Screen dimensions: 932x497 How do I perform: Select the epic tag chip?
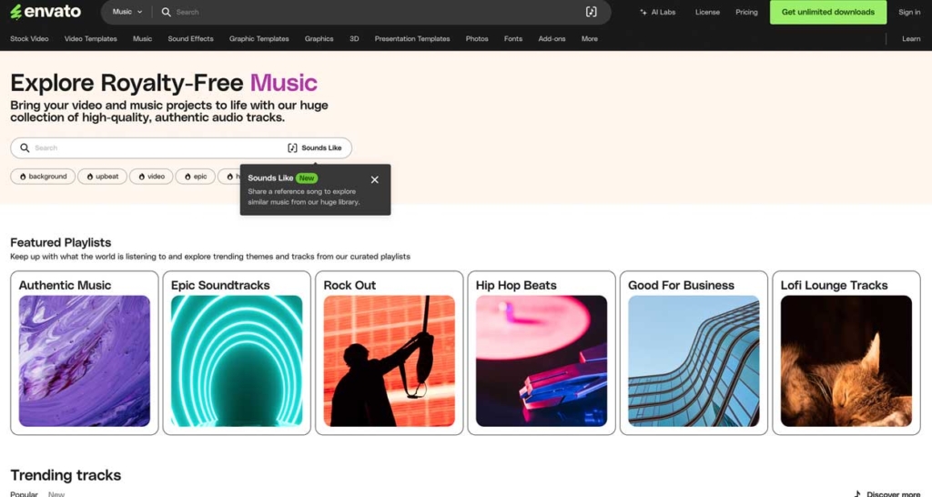point(195,177)
